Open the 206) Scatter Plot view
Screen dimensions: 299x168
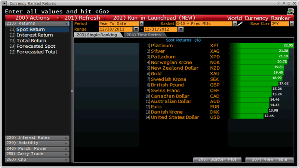coord(218,159)
